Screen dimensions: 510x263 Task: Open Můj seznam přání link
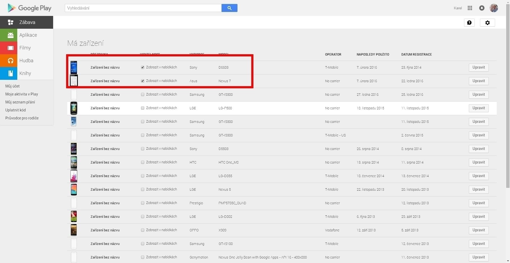(x=20, y=102)
